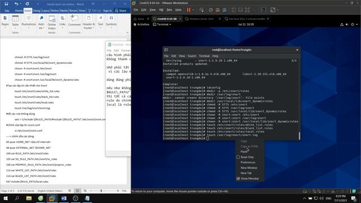Open the snapshot manager

224,10
